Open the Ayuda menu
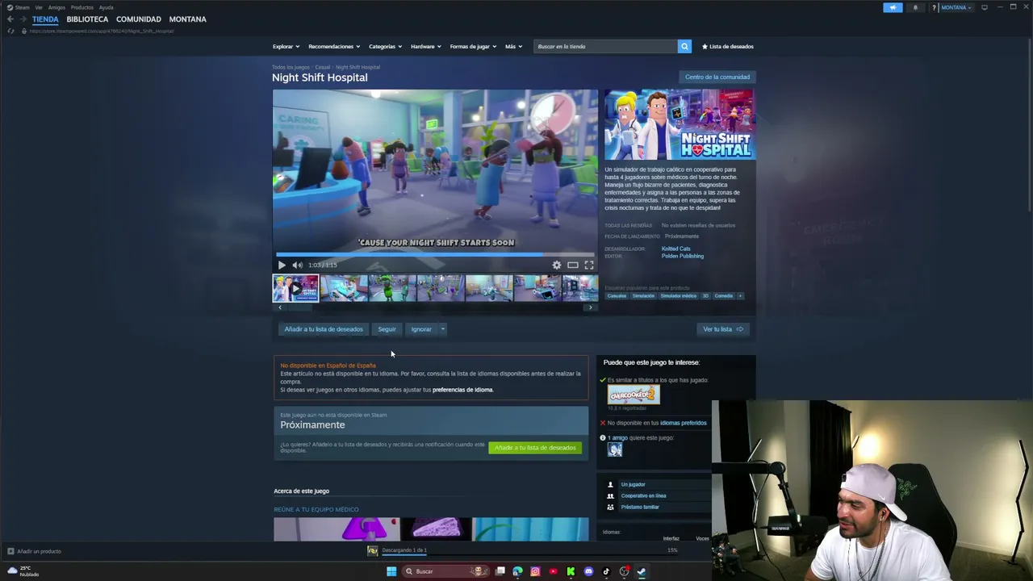This screenshot has height=581, width=1033. 106,7
